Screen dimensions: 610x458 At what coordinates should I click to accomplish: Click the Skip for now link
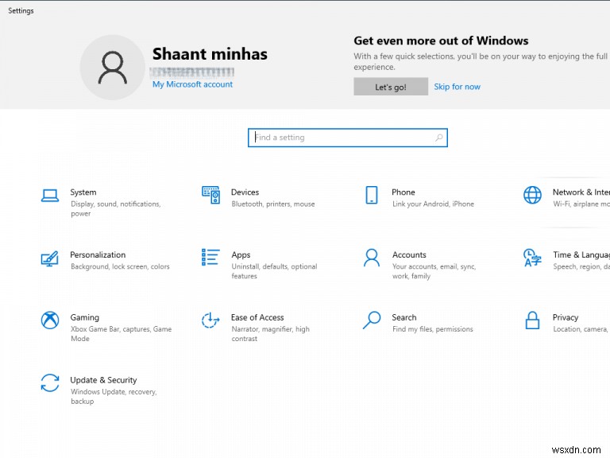point(457,87)
